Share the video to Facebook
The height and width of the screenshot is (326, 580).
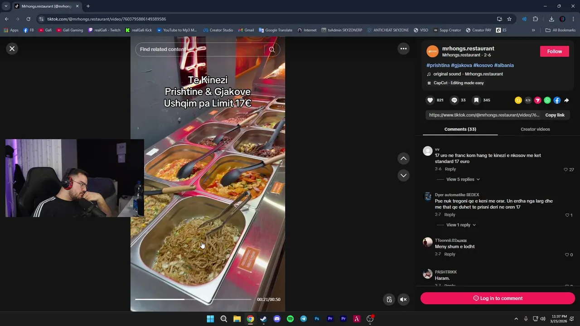tap(557, 100)
